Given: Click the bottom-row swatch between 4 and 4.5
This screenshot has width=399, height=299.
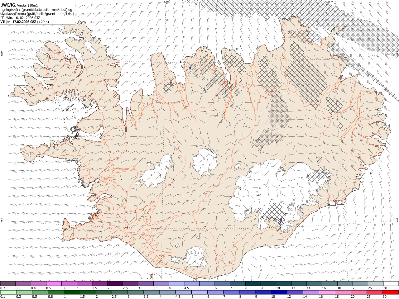Looking at the screenshot, I should pos(167,292).
